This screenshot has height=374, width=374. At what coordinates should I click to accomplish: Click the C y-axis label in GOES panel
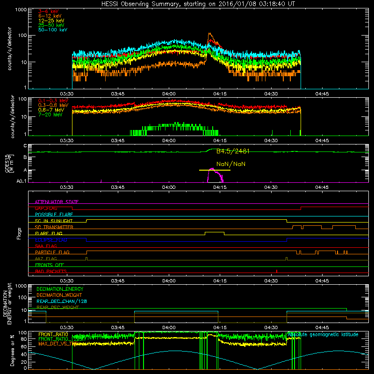coord(25,146)
